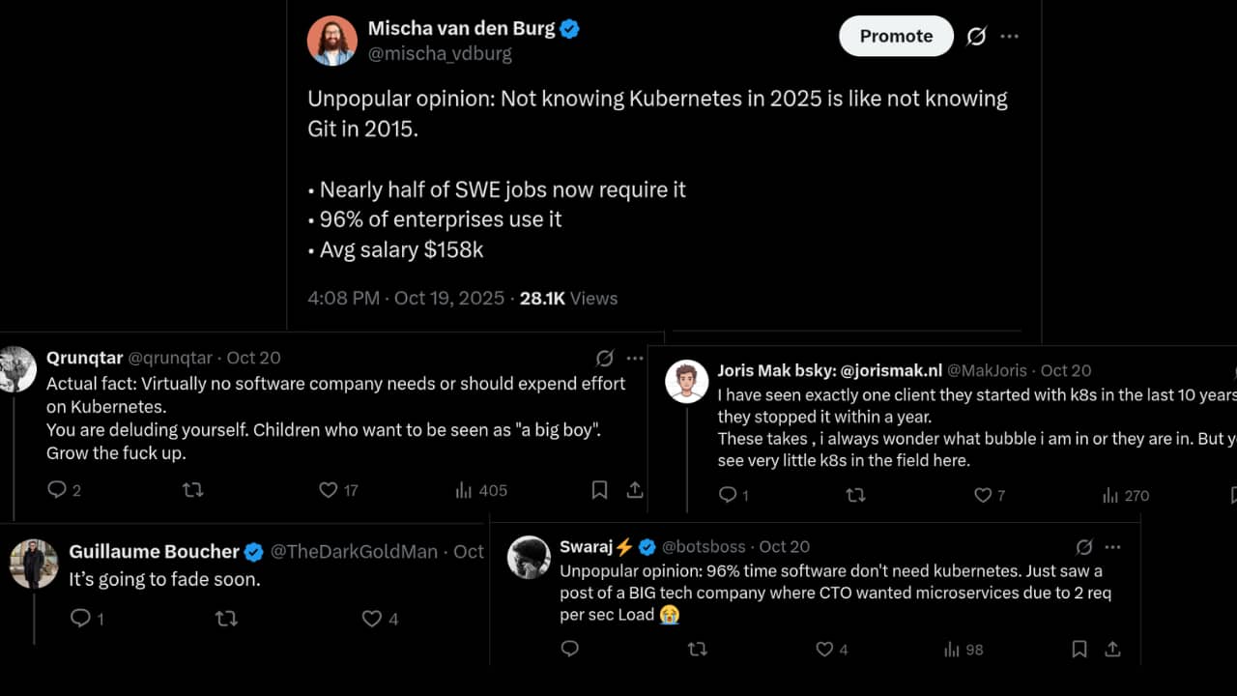Click the @mischa_vdburg handle
This screenshot has width=1237, height=696.
coord(440,54)
